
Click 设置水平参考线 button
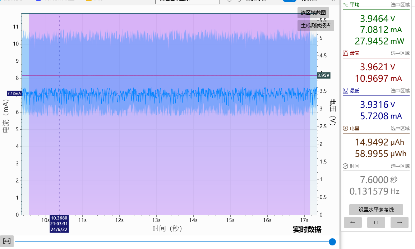pos(376,210)
